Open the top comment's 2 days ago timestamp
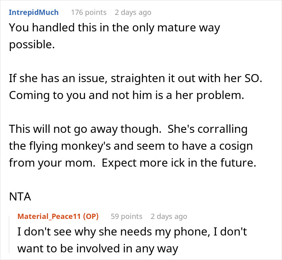Viewport: 282px width, 260px height. pos(133,12)
